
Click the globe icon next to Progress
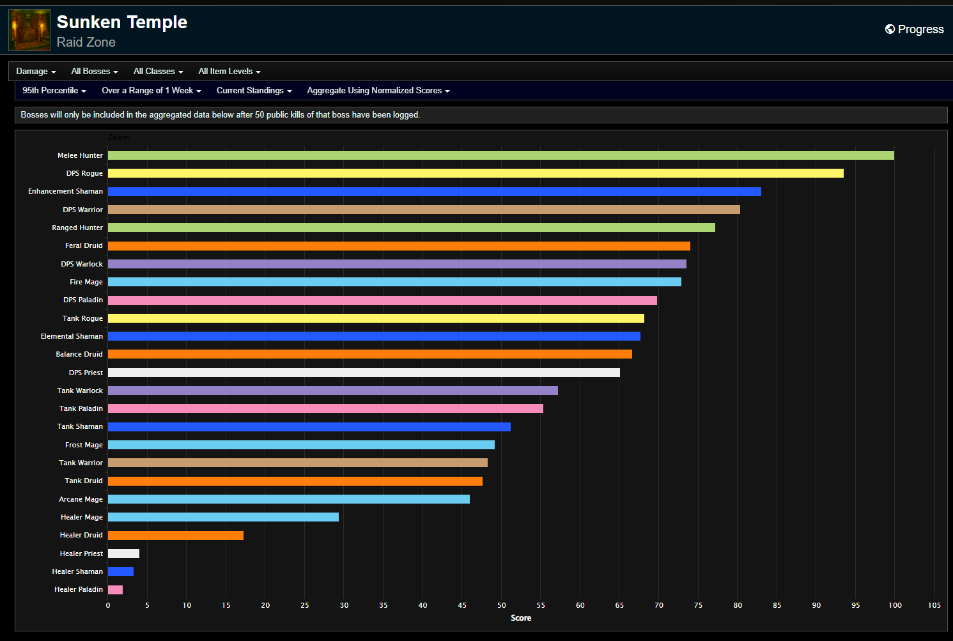point(890,29)
